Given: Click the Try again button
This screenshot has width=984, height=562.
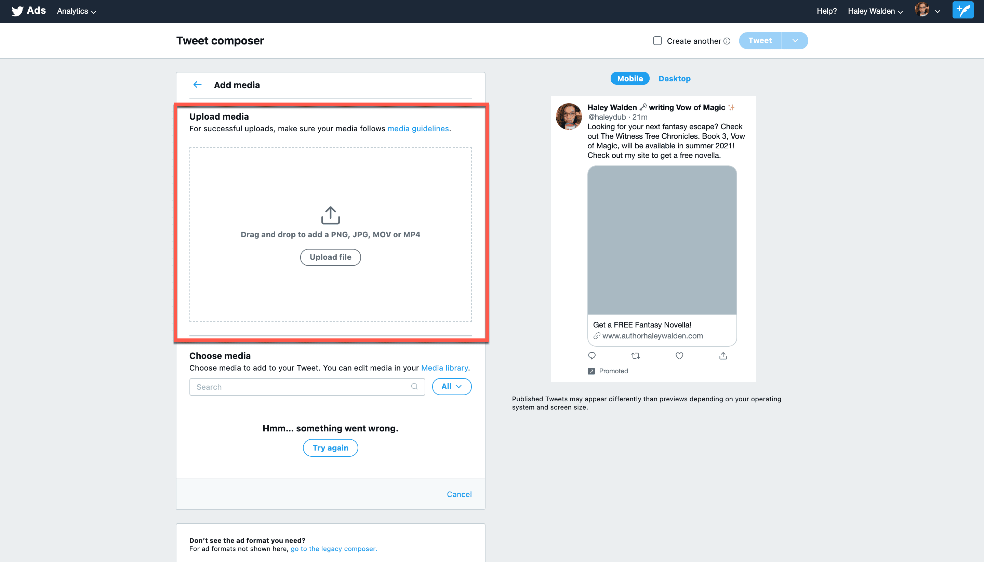Looking at the screenshot, I should pyautogui.click(x=330, y=447).
